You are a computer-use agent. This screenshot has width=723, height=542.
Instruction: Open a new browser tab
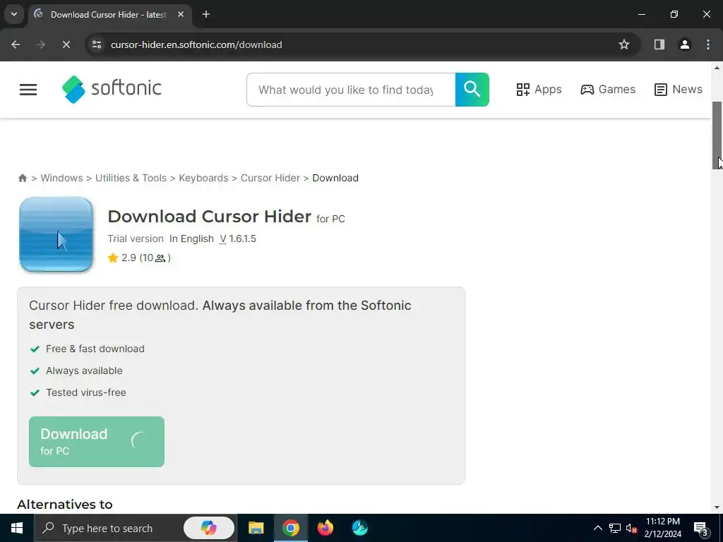(206, 14)
